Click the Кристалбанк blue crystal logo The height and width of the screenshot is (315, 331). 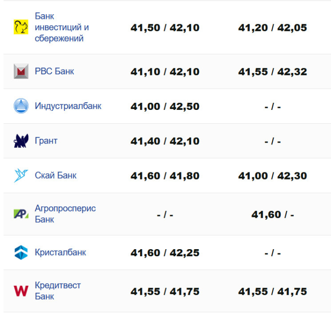click(21, 252)
